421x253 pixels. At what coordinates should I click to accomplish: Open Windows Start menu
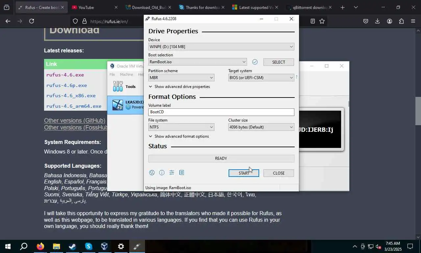tap(8, 246)
